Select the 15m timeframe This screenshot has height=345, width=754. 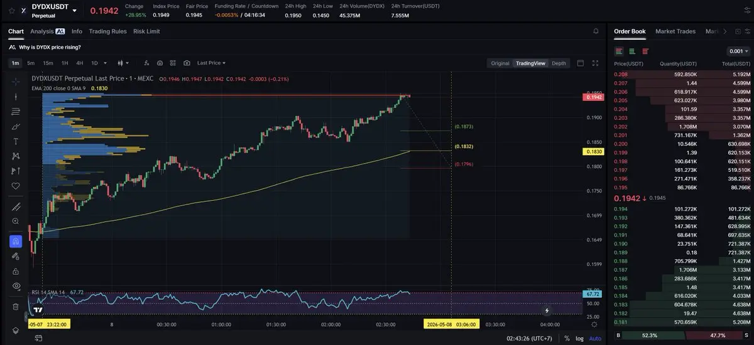pyautogui.click(x=48, y=63)
